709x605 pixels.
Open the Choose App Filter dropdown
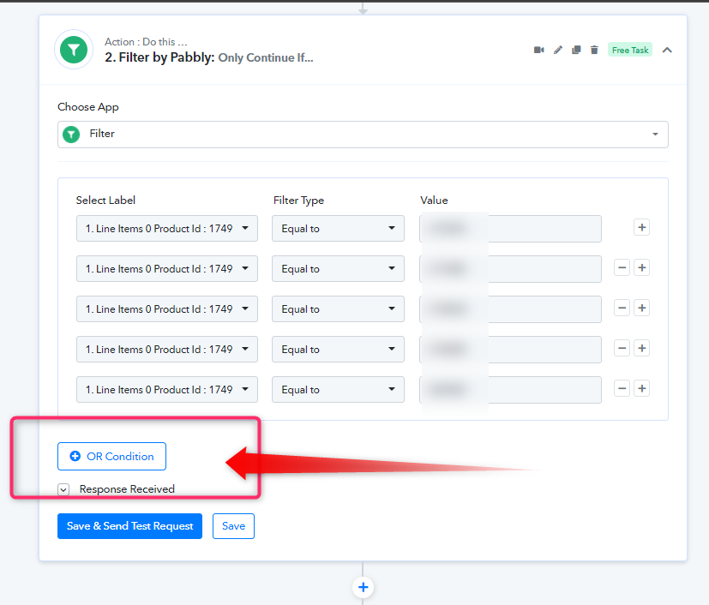(363, 135)
